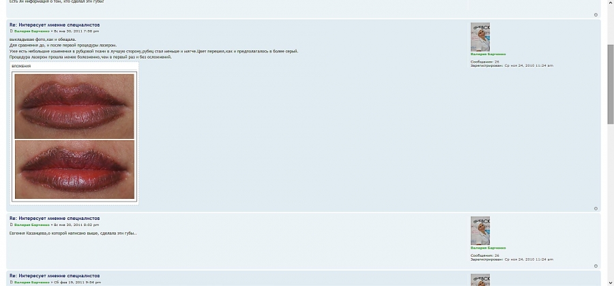The image size is (614, 286).
Task: Jump to top via the icon ending the lips photo post
Action: tap(596, 208)
